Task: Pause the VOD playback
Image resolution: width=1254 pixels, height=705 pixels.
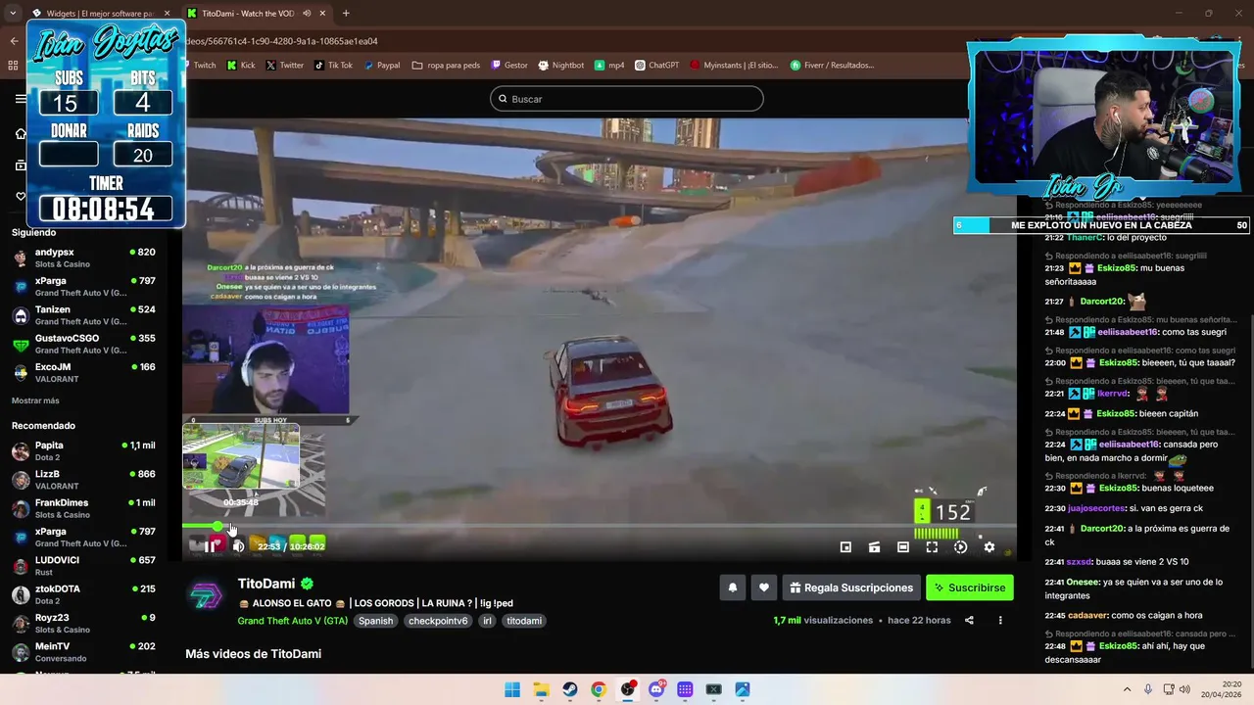Action: point(210,546)
